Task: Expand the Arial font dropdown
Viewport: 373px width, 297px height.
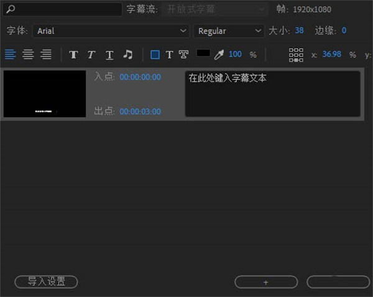Action: pyautogui.click(x=111, y=30)
